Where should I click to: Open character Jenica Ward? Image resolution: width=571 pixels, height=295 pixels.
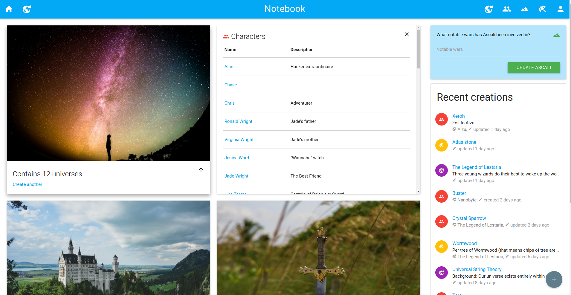pyautogui.click(x=236, y=158)
